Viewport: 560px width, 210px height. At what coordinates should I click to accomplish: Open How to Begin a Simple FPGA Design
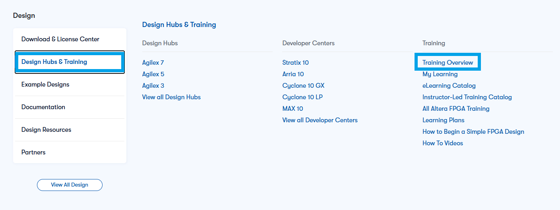point(473,132)
